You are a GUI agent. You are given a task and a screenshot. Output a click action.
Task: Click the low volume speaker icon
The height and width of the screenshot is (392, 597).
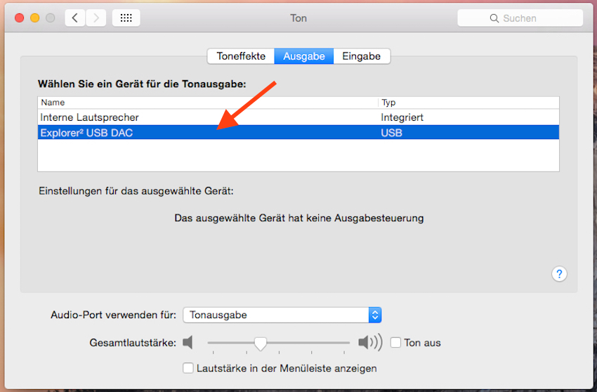click(188, 343)
